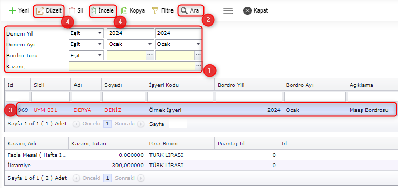
Task: Click lower grid Sonraki page button
Action: [130, 178]
